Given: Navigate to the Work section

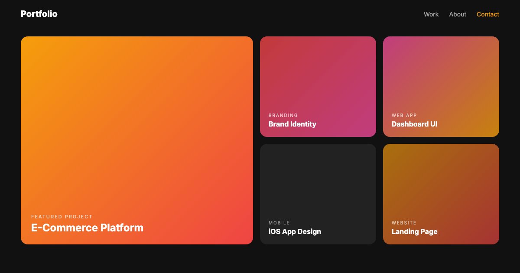Looking at the screenshot, I should 431,14.
